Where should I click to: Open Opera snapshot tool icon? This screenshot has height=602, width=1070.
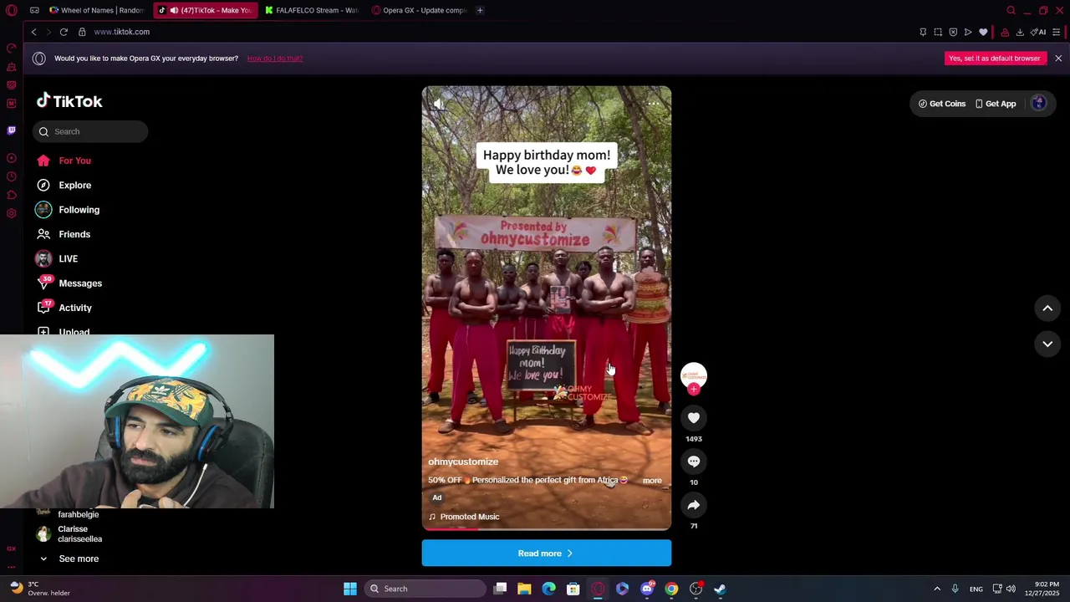(x=938, y=32)
